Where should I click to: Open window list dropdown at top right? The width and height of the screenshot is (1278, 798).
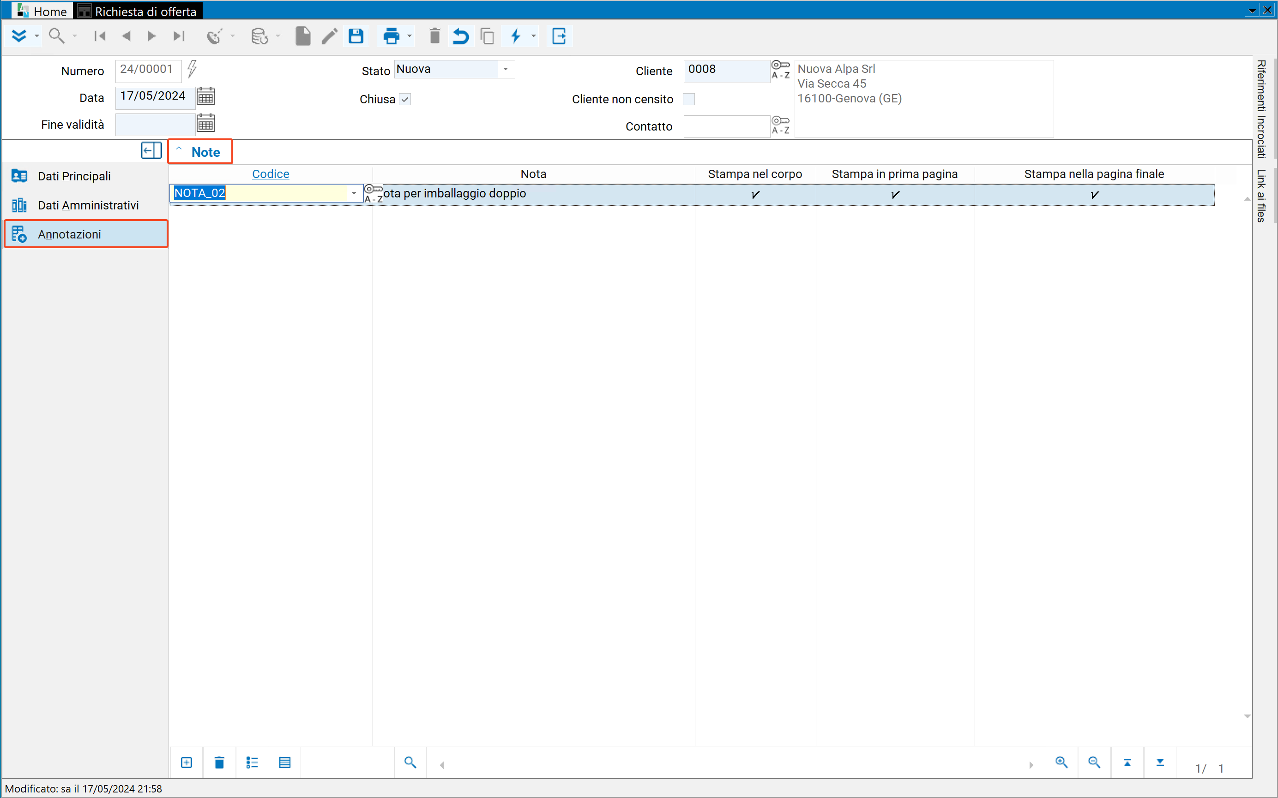click(1252, 10)
